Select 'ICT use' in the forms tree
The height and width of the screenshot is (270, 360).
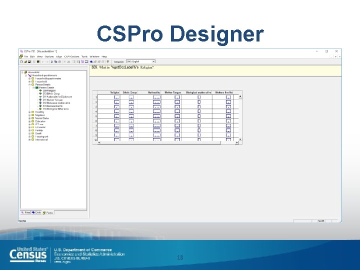(39, 124)
